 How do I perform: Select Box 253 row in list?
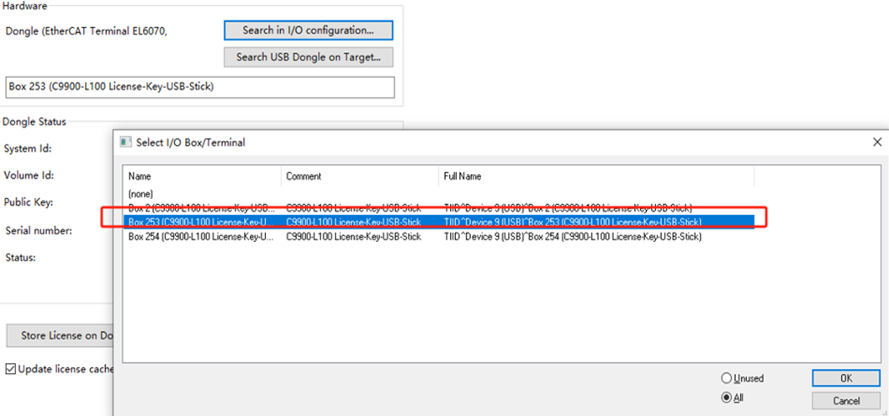pos(438,222)
